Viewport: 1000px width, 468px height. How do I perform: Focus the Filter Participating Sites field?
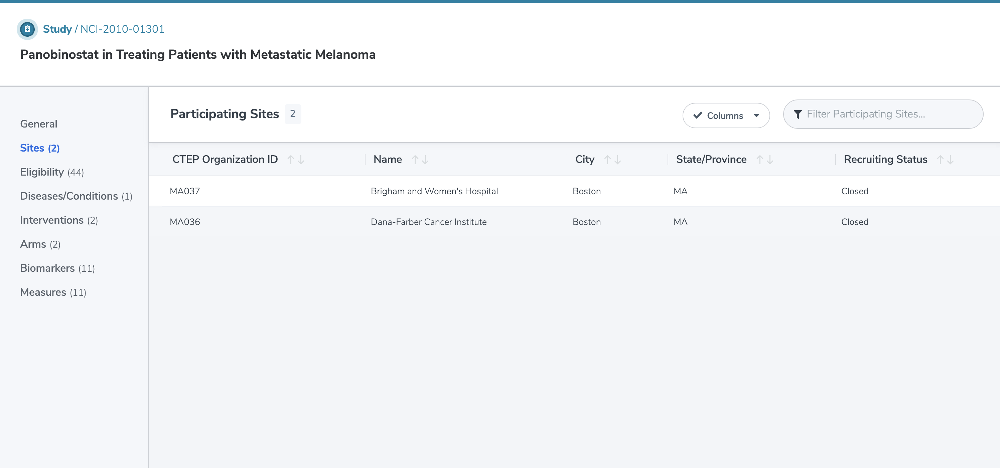pos(889,114)
